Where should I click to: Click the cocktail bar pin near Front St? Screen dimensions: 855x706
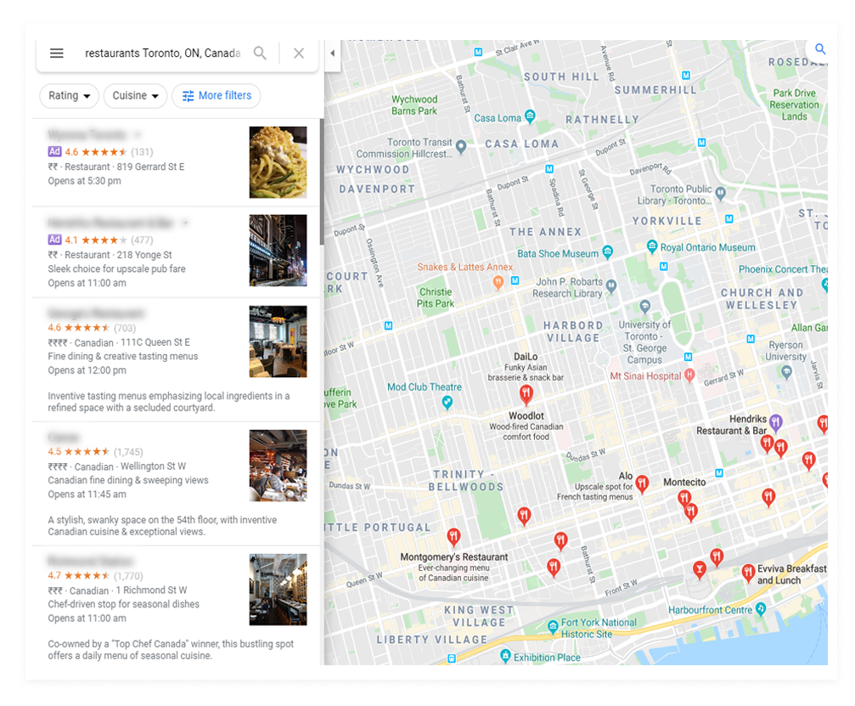tap(699, 569)
